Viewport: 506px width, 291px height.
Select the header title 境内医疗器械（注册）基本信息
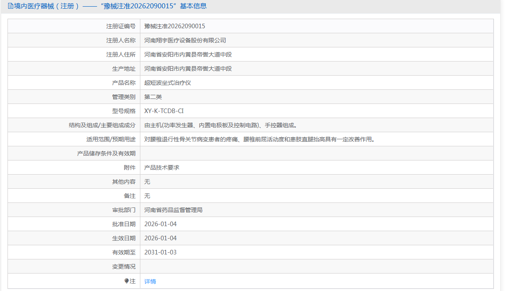pos(110,6)
